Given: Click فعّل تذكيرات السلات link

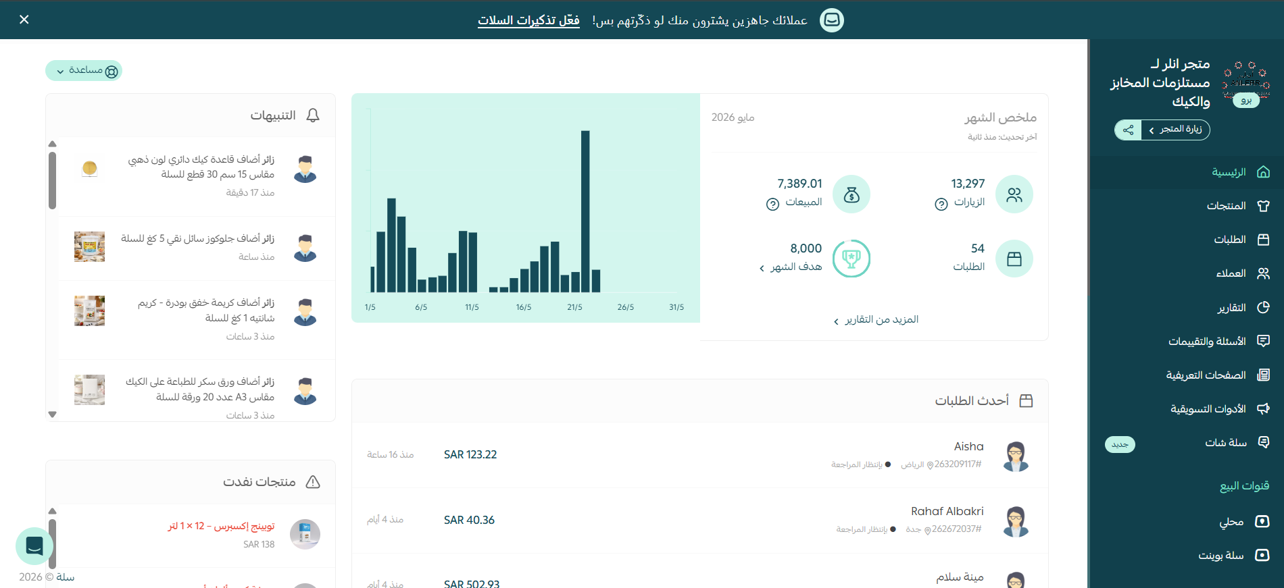Looking at the screenshot, I should pyautogui.click(x=528, y=20).
